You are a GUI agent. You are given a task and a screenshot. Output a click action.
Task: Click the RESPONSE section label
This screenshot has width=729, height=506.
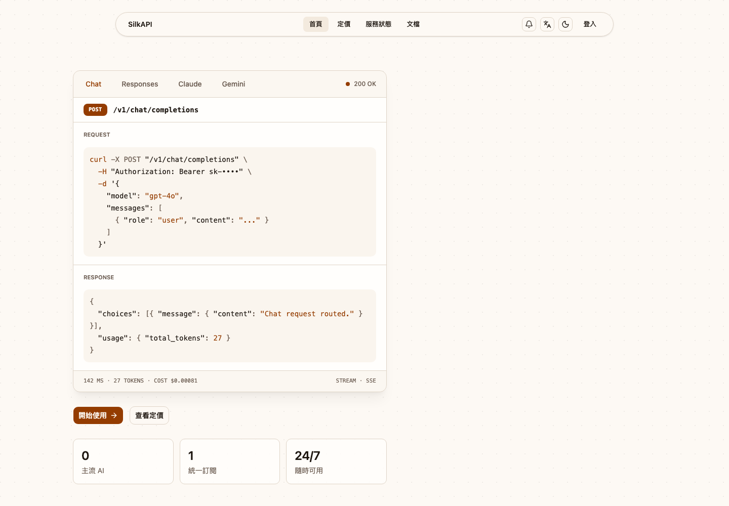click(99, 277)
